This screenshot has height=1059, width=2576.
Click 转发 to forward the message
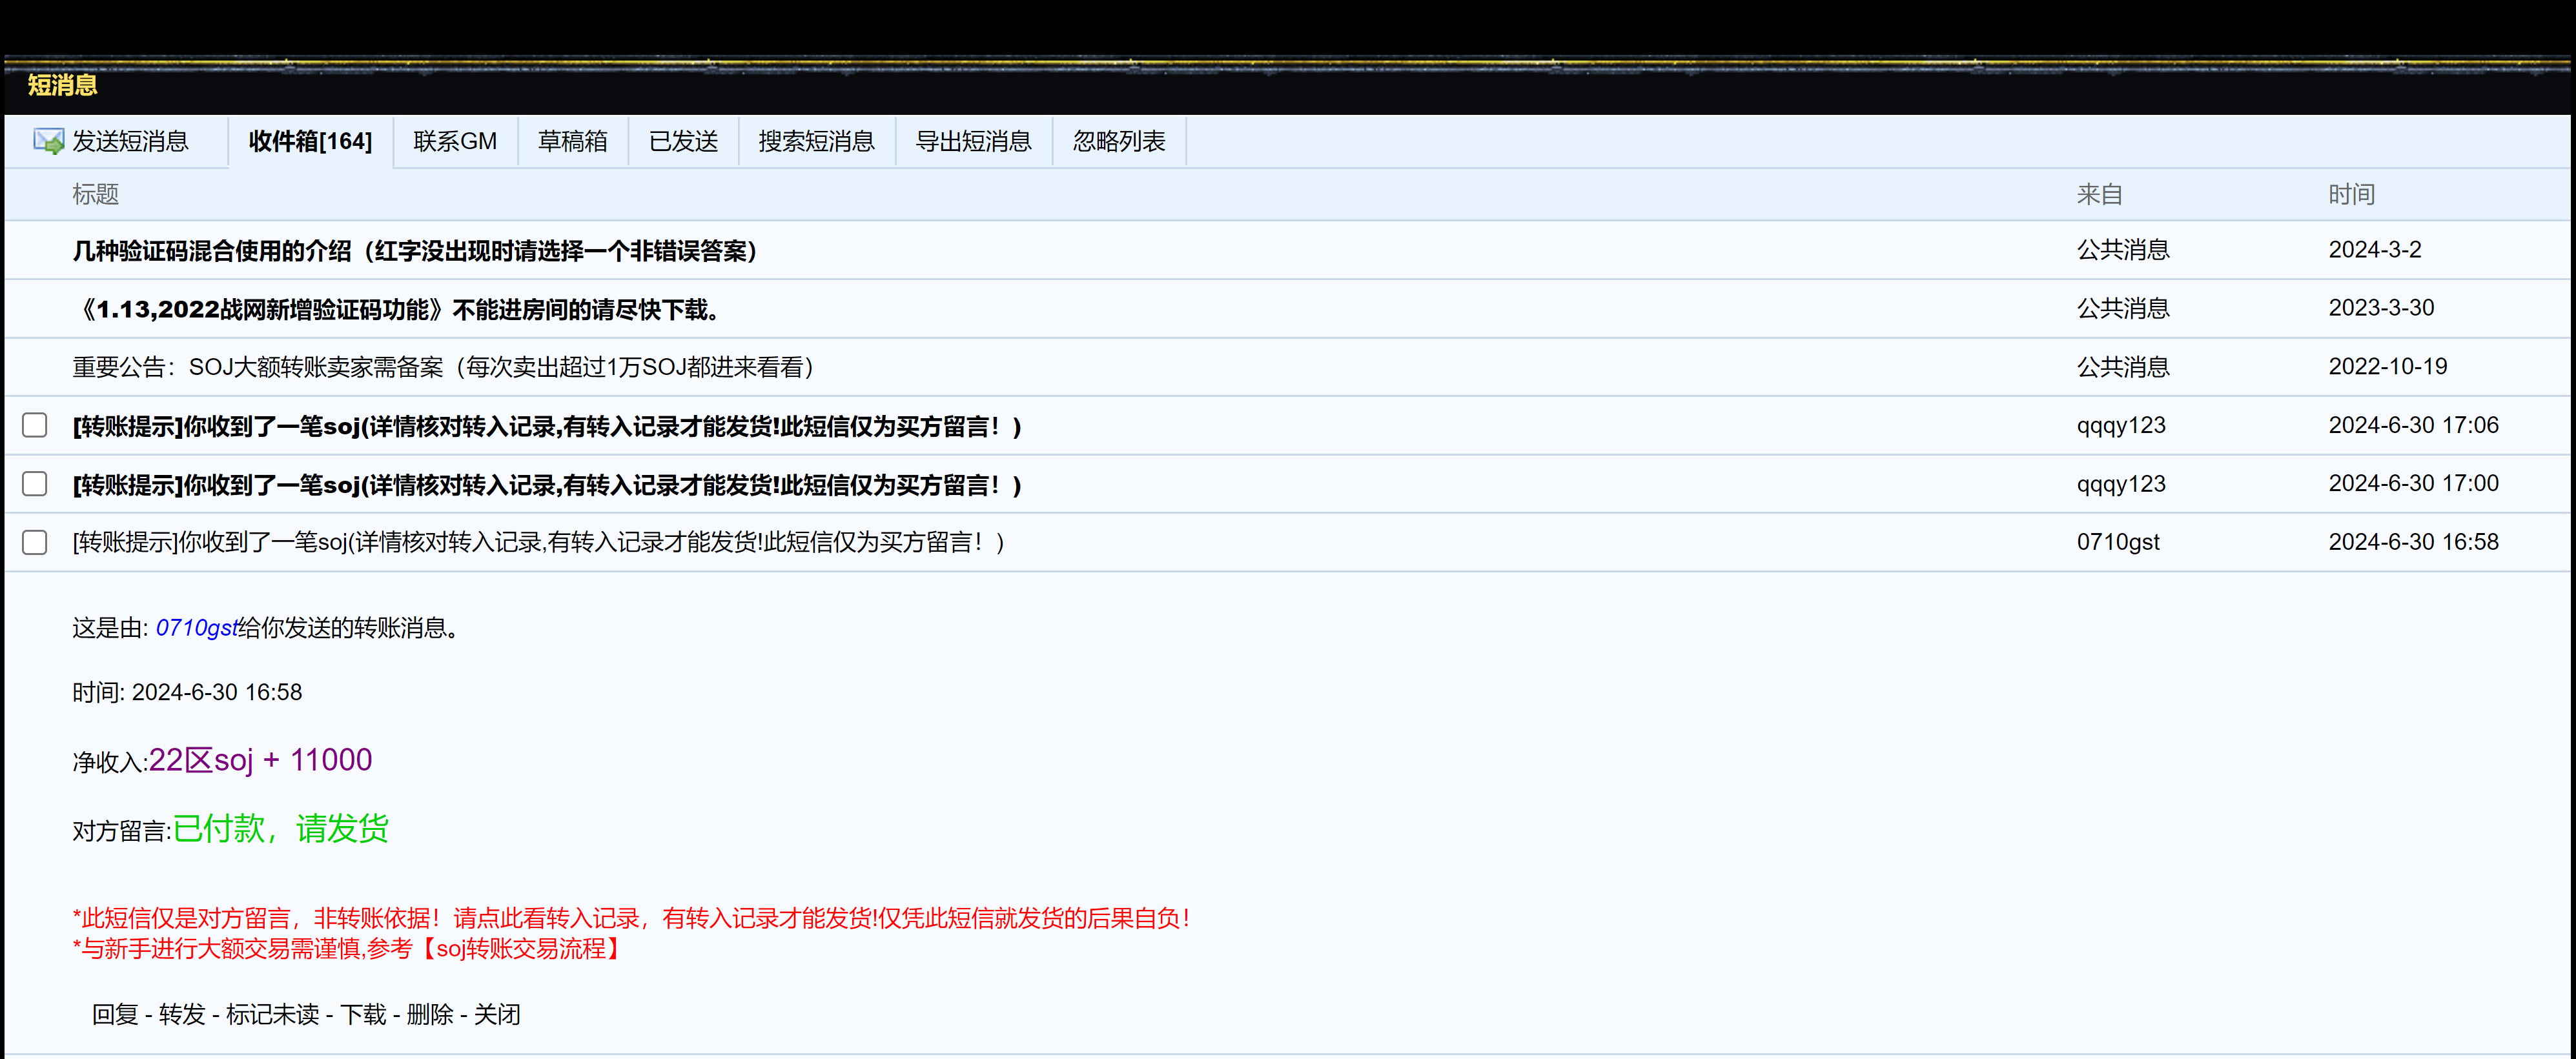point(182,1015)
